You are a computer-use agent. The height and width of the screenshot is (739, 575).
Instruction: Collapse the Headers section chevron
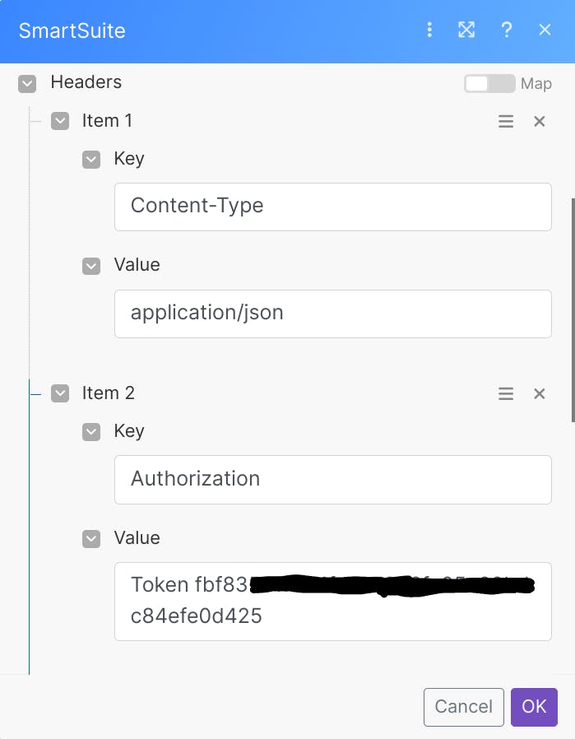pyautogui.click(x=27, y=84)
